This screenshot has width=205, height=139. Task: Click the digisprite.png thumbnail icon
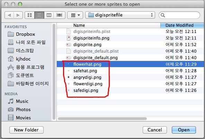coord(69,45)
